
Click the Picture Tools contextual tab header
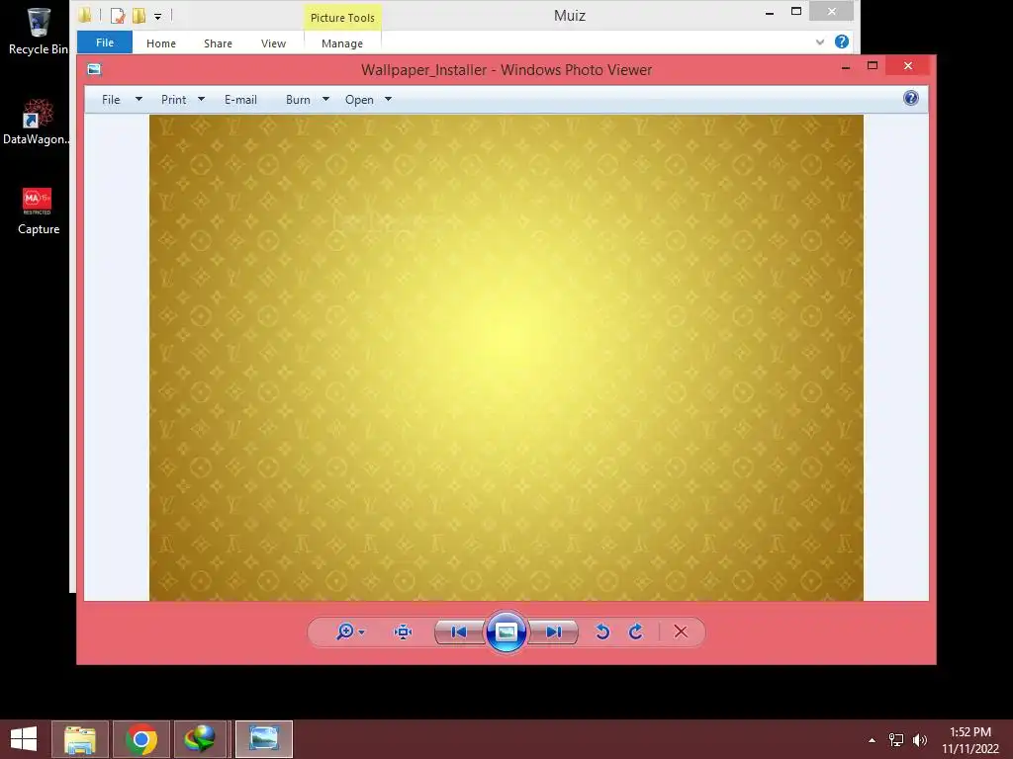click(x=342, y=18)
